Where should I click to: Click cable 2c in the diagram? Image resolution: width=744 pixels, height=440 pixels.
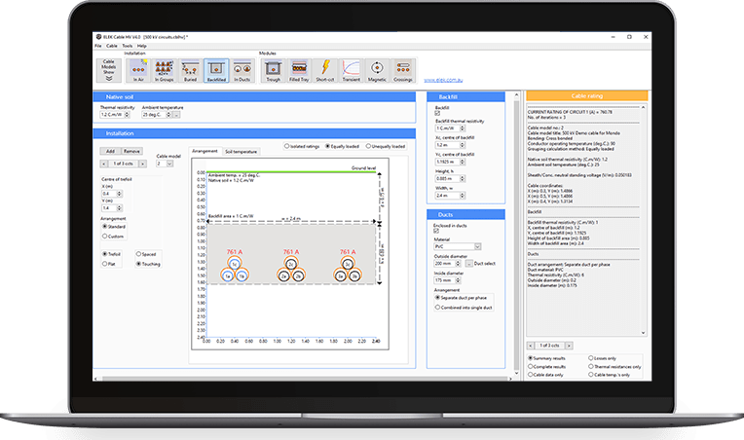click(x=291, y=264)
